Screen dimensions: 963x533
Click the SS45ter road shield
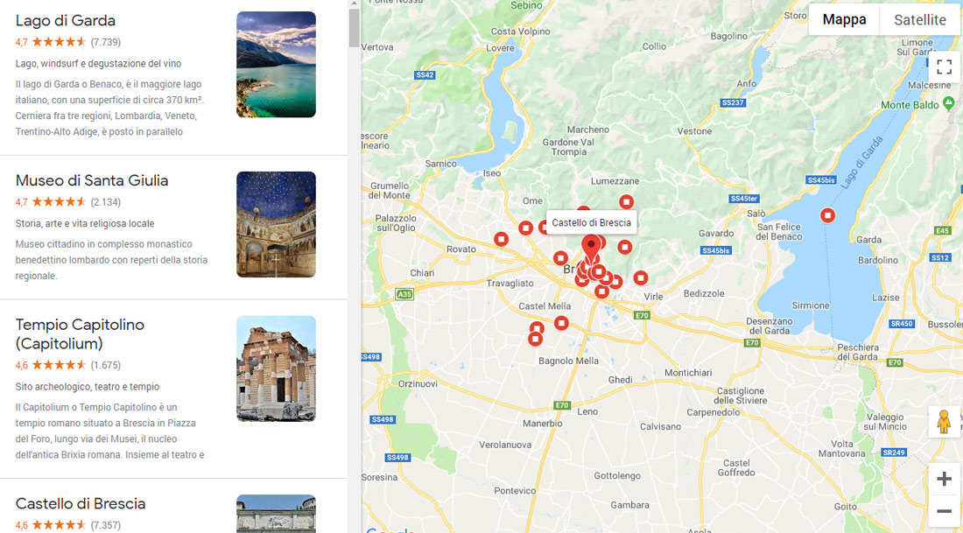pyautogui.click(x=744, y=199)
